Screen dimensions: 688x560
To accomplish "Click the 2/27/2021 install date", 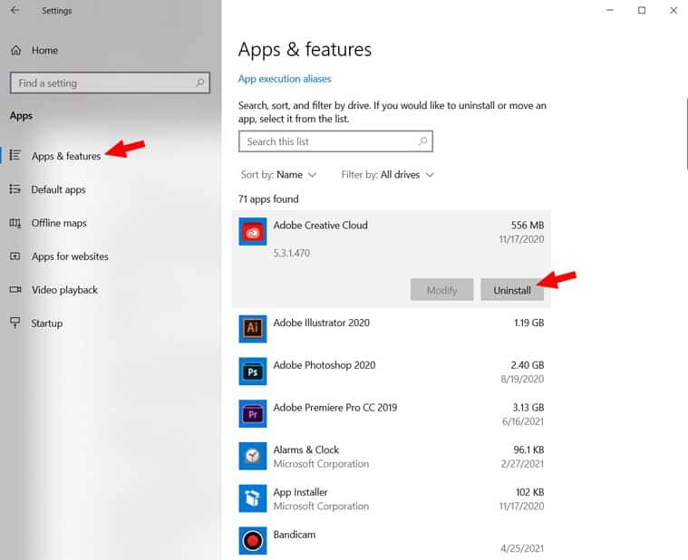I will click(x=522, y=464).
